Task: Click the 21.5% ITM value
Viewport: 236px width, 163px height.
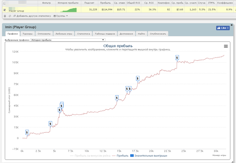Action: coord(212,9)
